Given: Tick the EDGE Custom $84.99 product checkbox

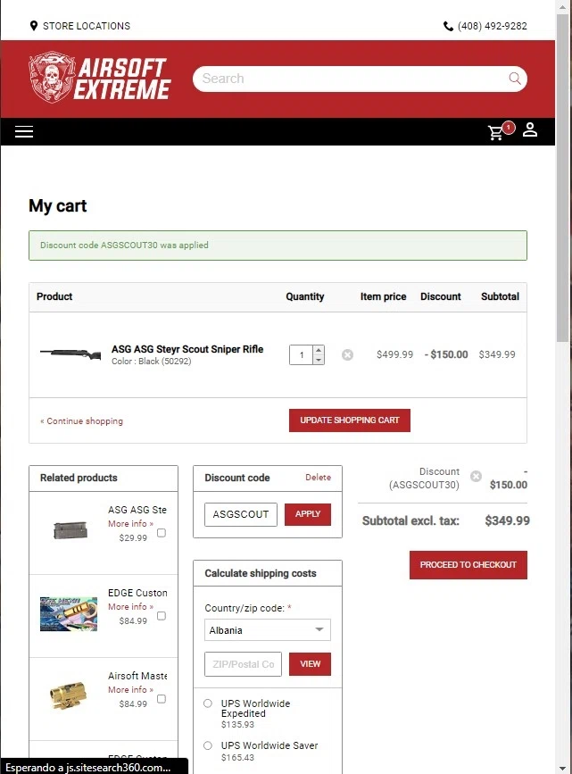Looking at the screenshot, I should (x=162, y=616).
